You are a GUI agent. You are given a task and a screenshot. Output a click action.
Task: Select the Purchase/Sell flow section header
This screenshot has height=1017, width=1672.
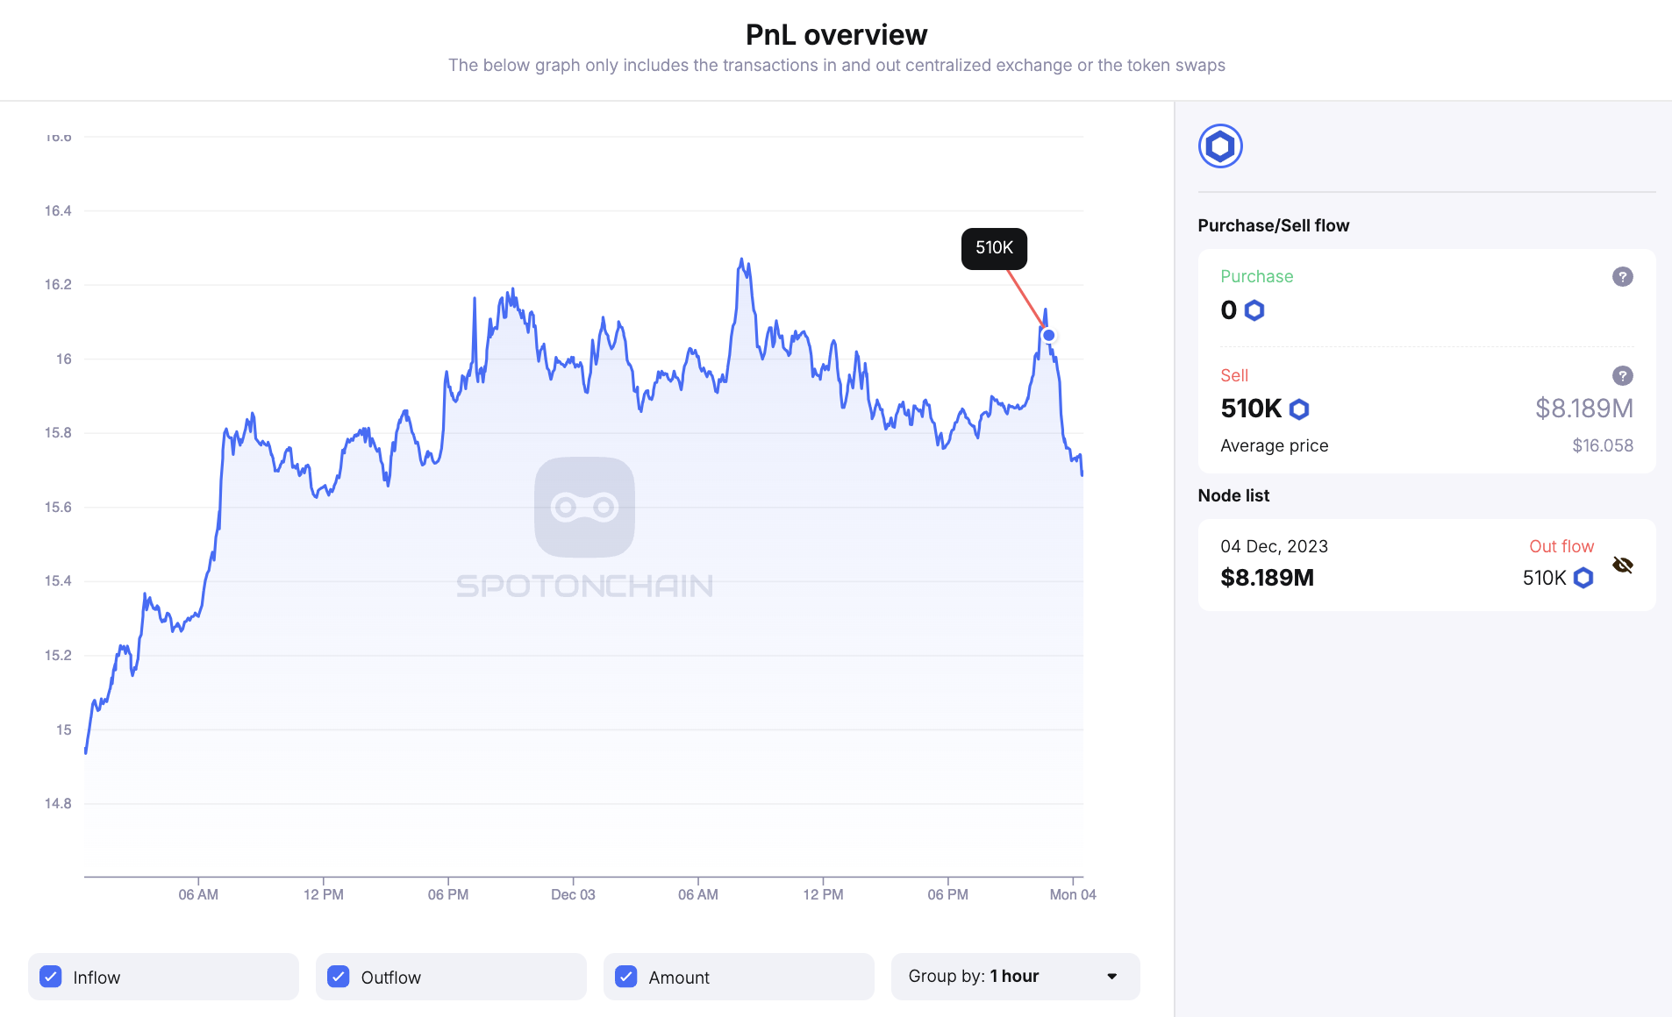pos(1273,225)
